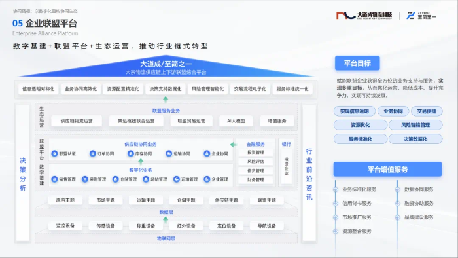Select the 业务协同 pill

tap(393, 111)
